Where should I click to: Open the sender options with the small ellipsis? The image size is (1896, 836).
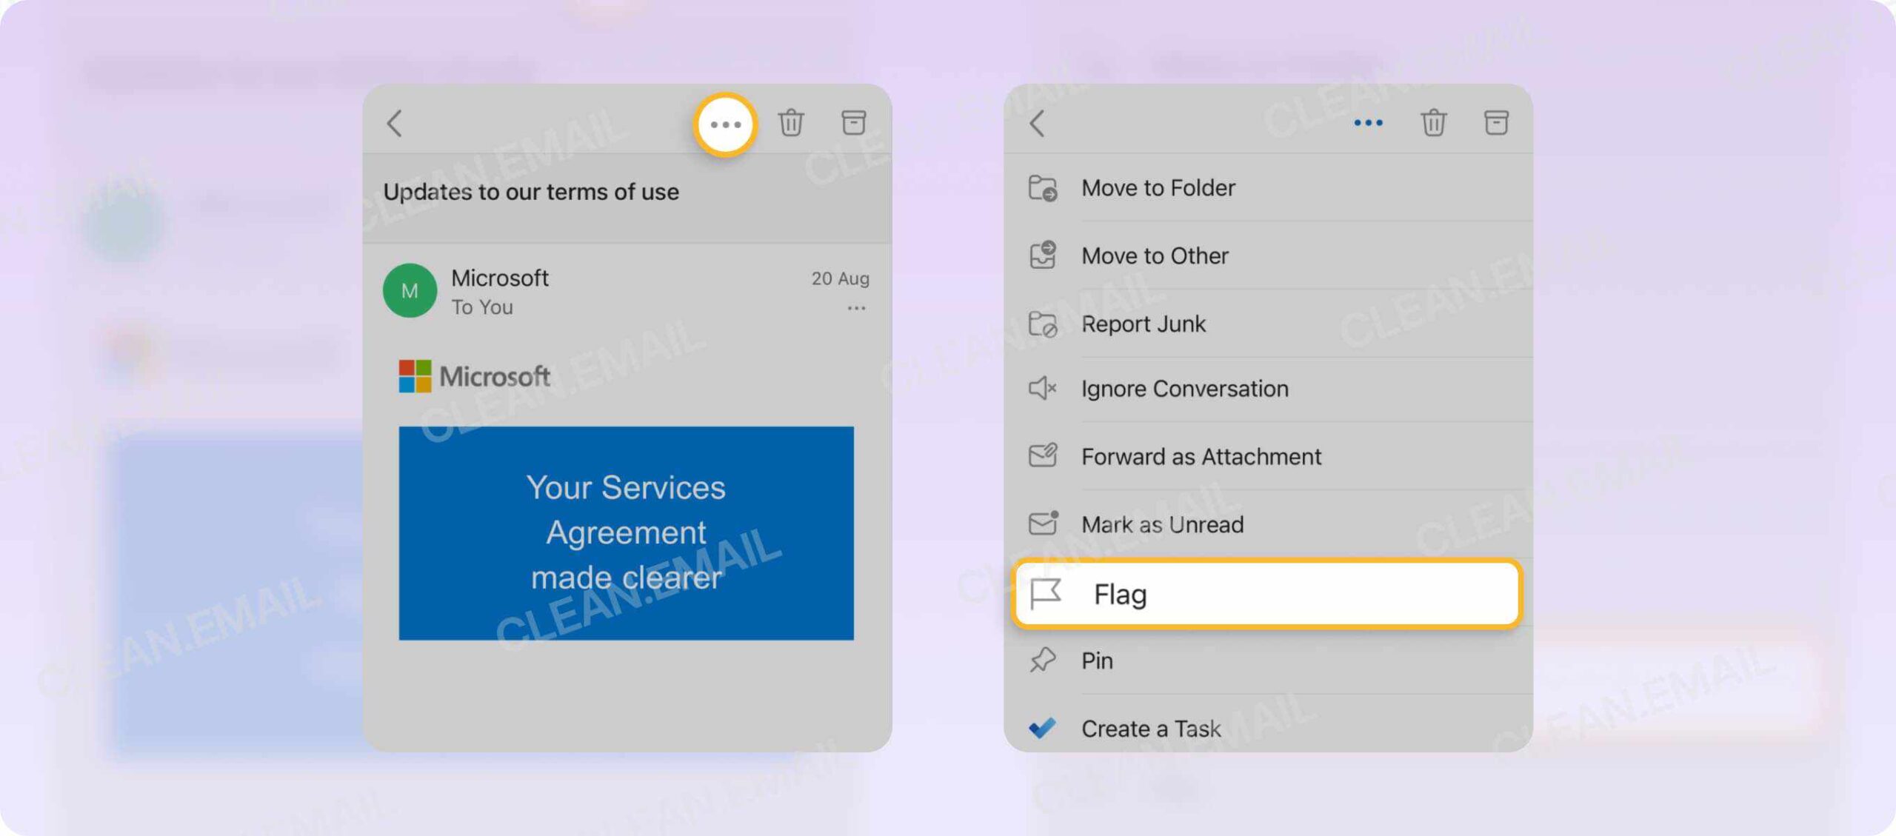click(857, 308)
